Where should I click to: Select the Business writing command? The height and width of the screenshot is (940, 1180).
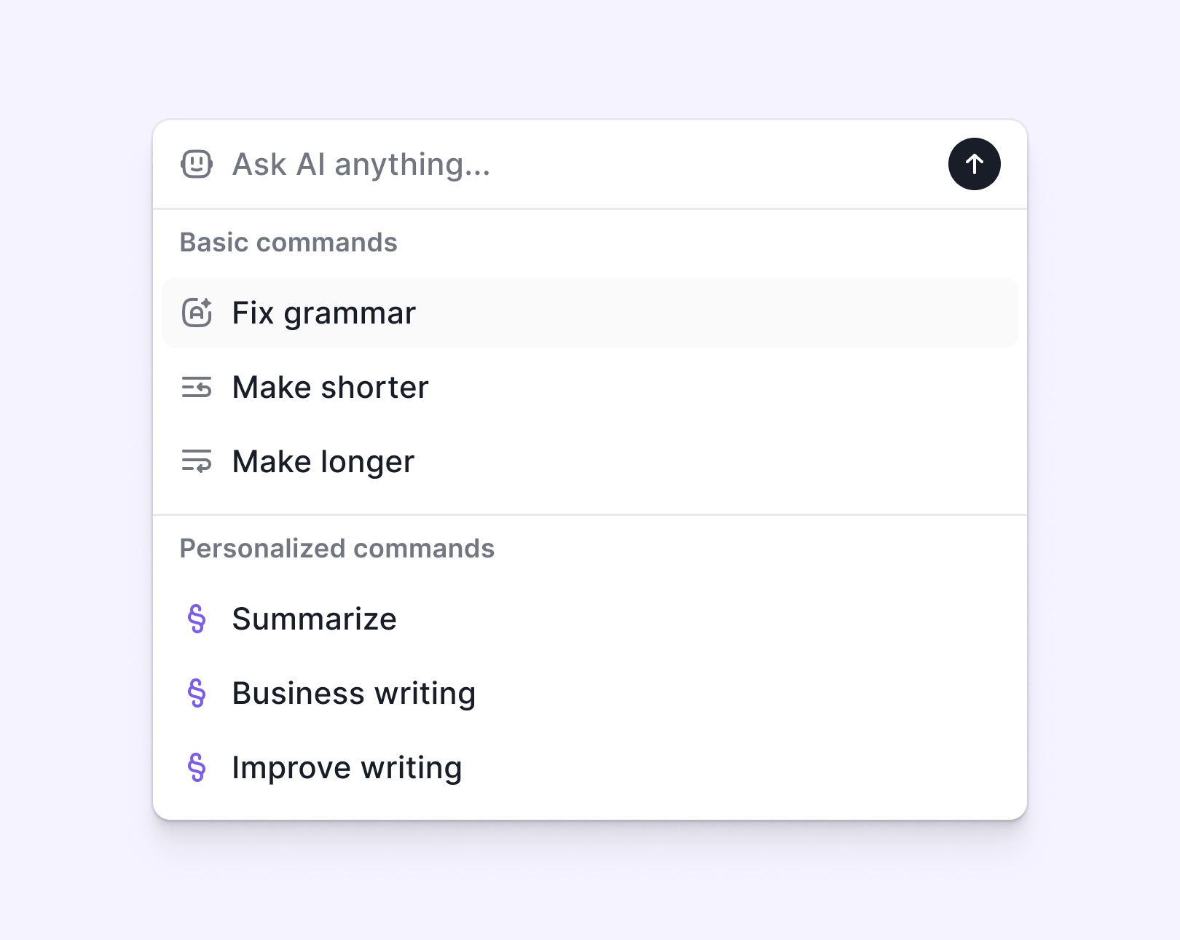point(353,693)
